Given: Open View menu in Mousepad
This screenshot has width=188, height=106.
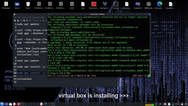Looking at the screenshot, I should click(x=29, y=17).
